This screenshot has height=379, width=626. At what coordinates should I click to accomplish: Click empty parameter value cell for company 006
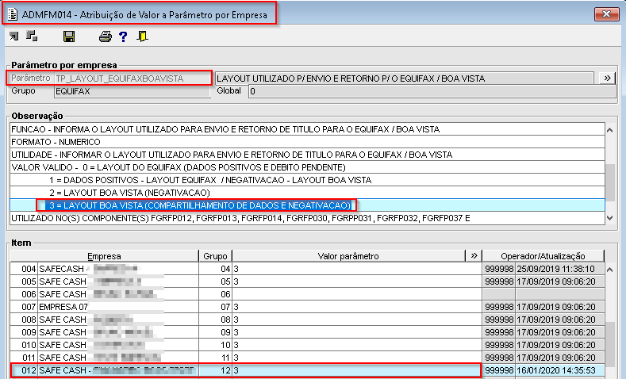coord(357,294)
